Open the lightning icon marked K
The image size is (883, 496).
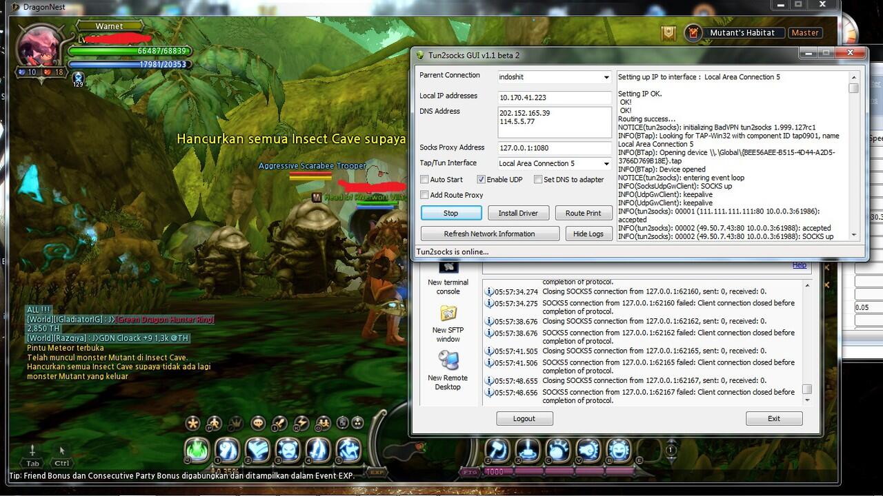tap(301, 423)
